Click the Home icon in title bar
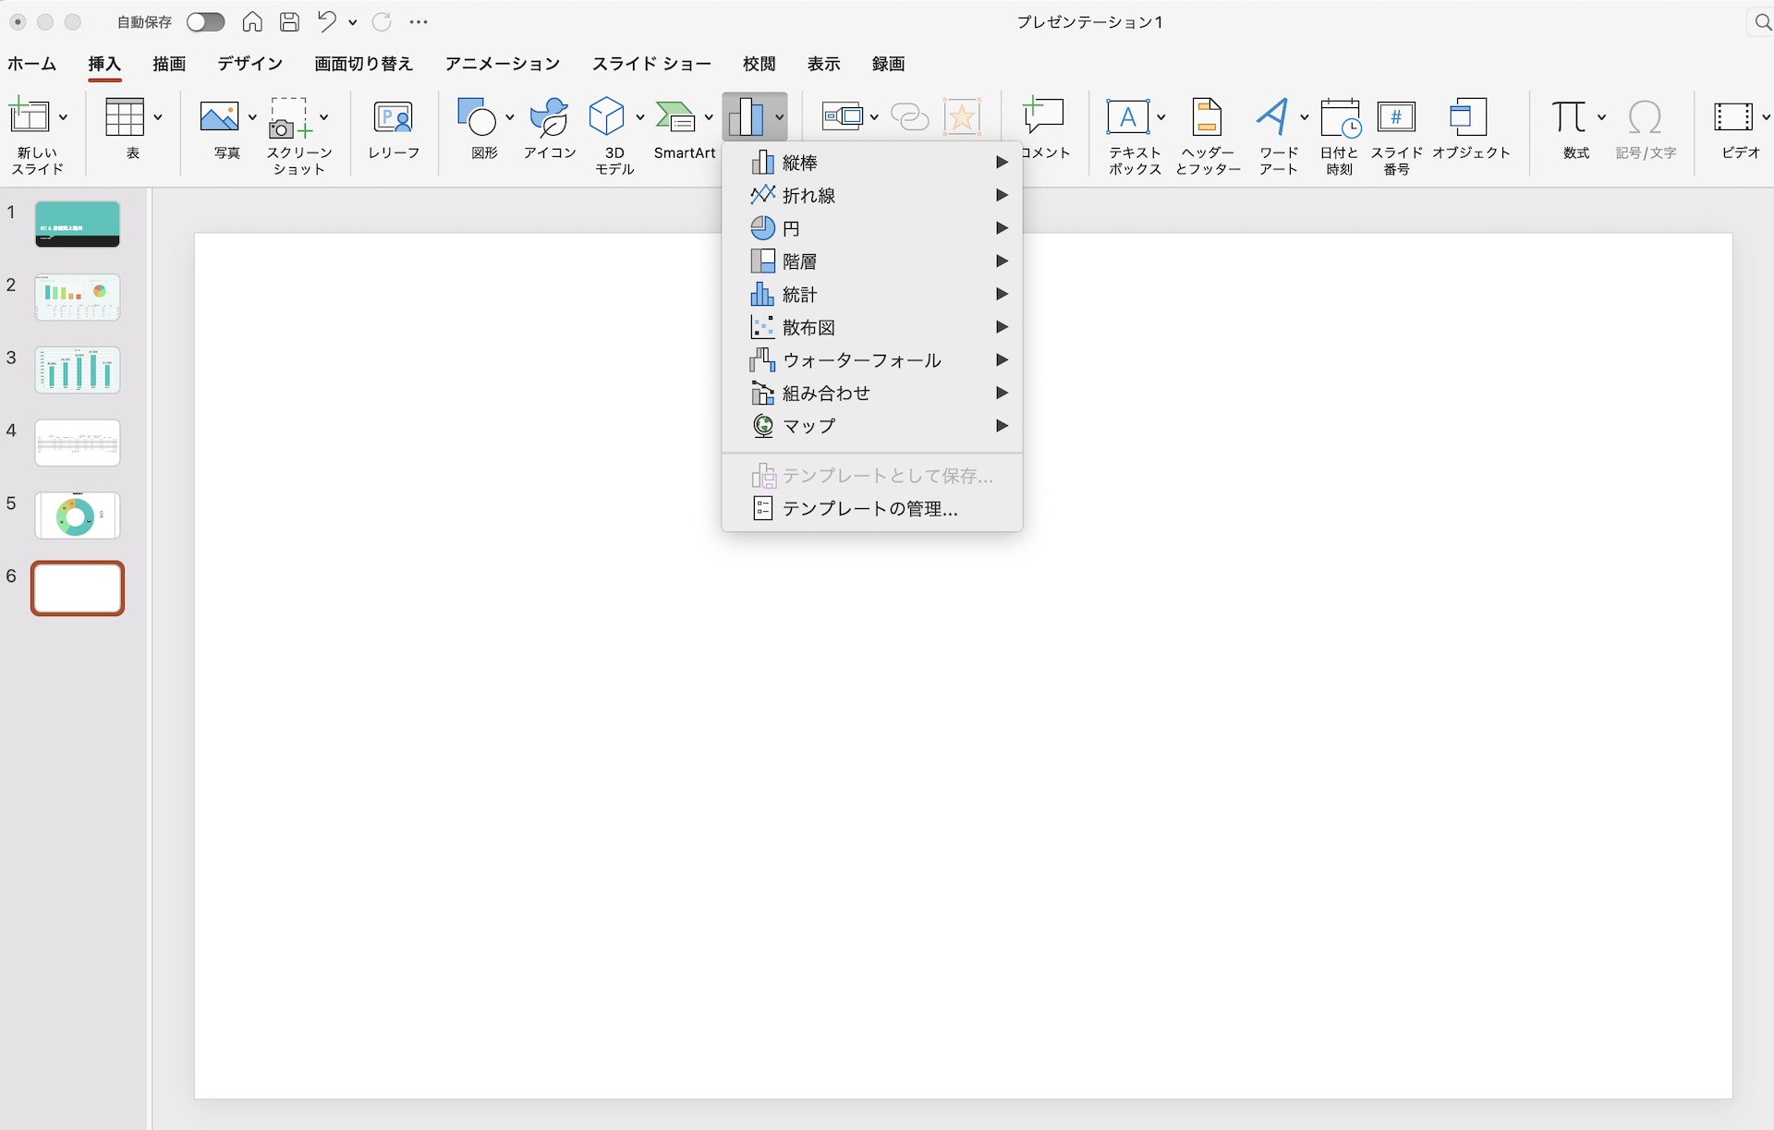Screen dimensions: 1774x1130 (x=252, y=22)
